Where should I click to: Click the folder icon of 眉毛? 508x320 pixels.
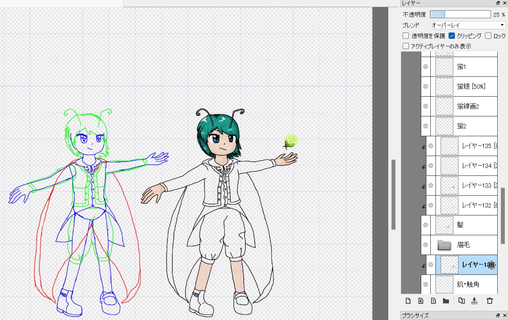point(445,245)
